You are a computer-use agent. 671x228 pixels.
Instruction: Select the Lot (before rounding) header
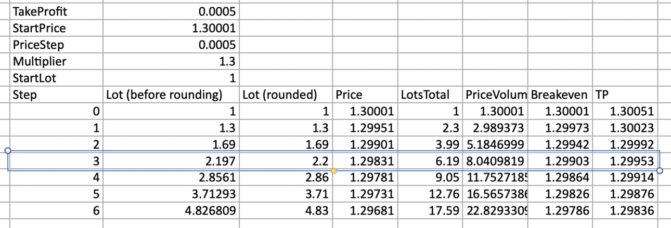point(171,95)
